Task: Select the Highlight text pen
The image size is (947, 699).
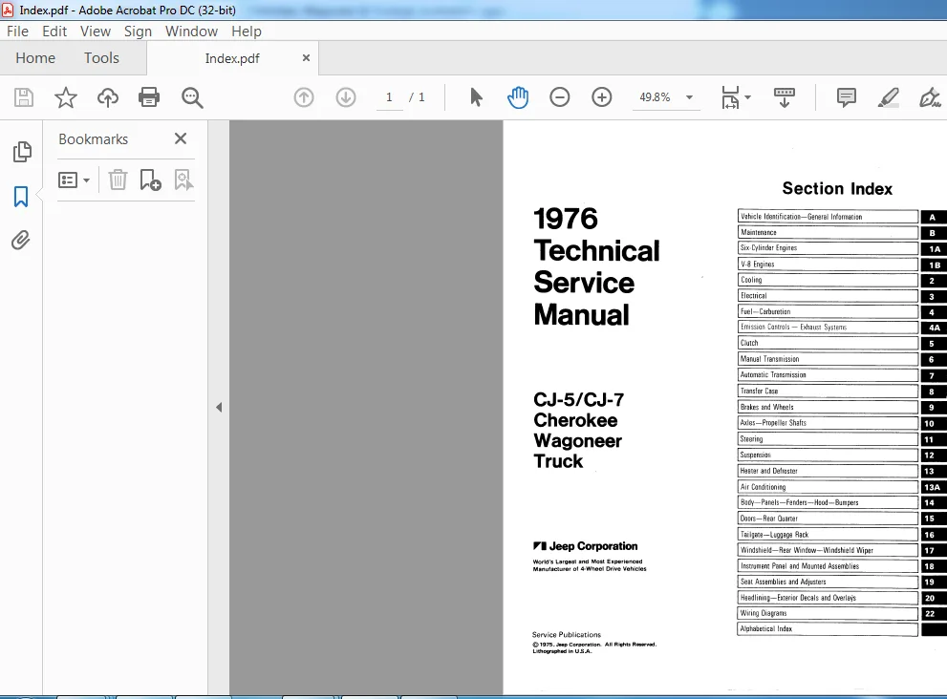Action: point(888,97)
